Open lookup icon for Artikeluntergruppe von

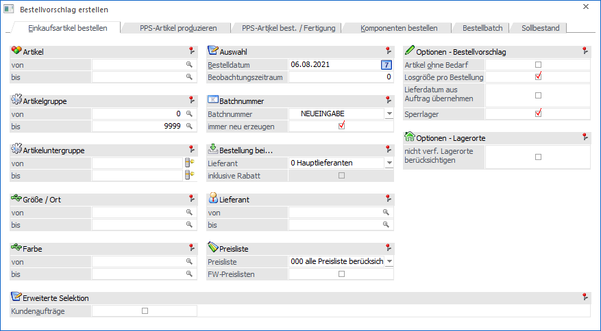(189, 163)
